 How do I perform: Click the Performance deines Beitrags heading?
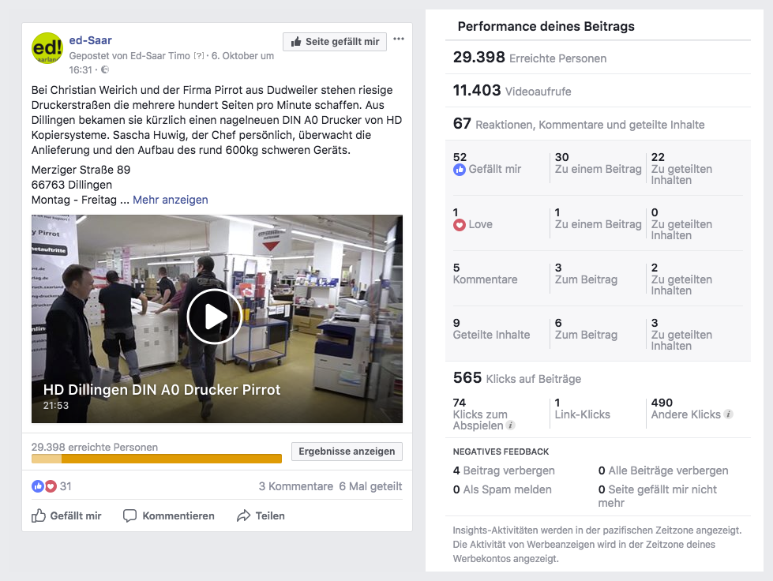coord(546,26)
